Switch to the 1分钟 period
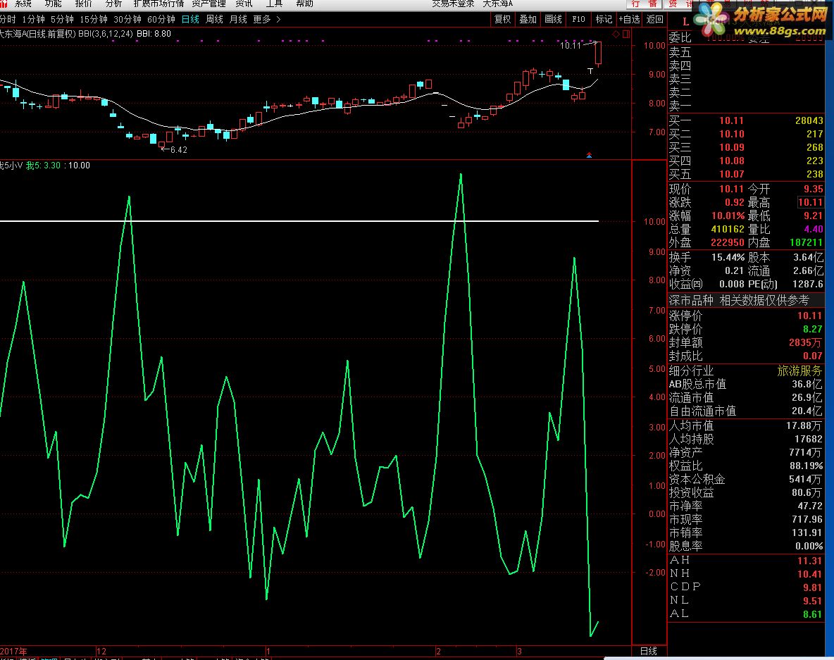The height and width of the screenshot is (660, 834). click(x=34, y=19)
